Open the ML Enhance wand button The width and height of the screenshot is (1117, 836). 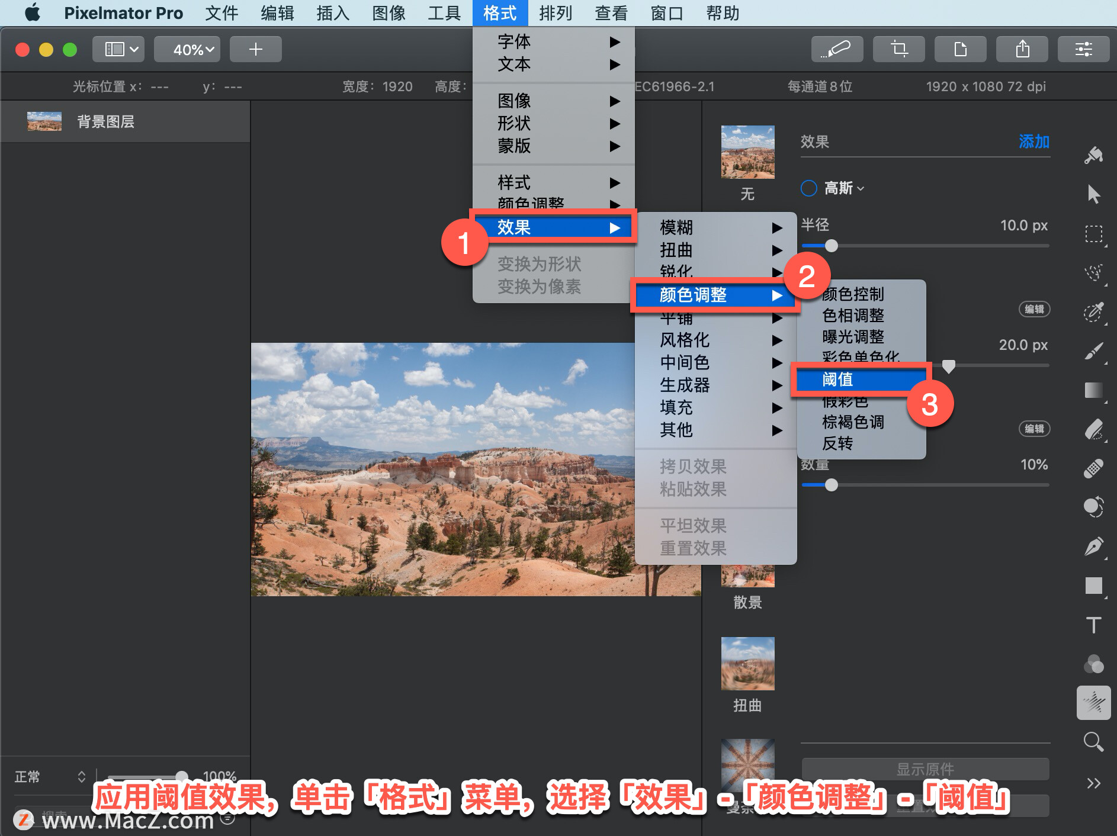(837, 49)
